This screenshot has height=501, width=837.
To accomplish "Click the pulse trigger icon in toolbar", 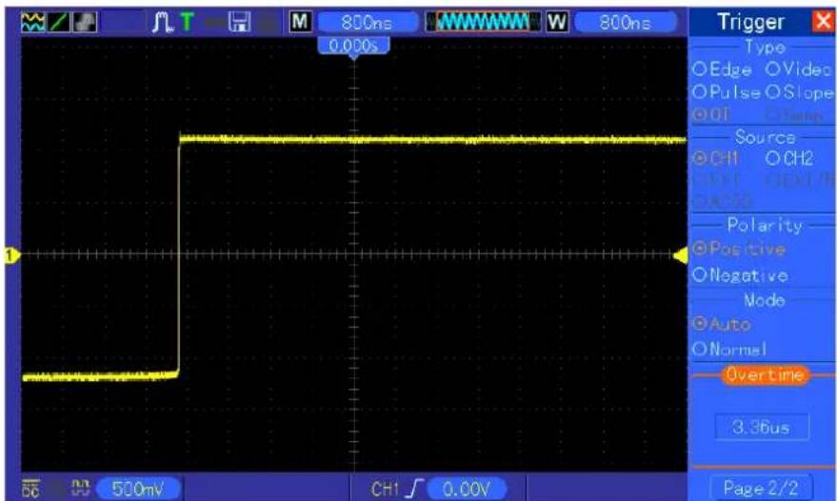I will pyautogui.click(x=162, y=23).
